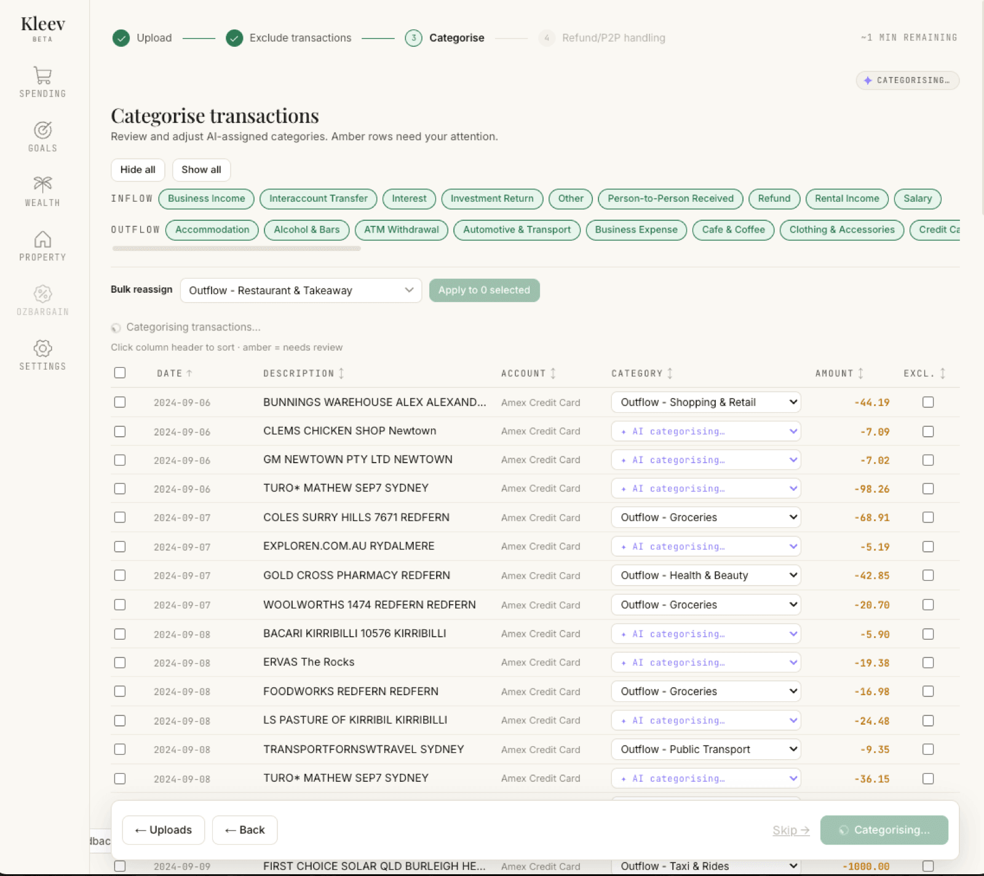Screen dimensions: 984x876
Task: Filter by Refund inflow chip
Action: point(774,199)
